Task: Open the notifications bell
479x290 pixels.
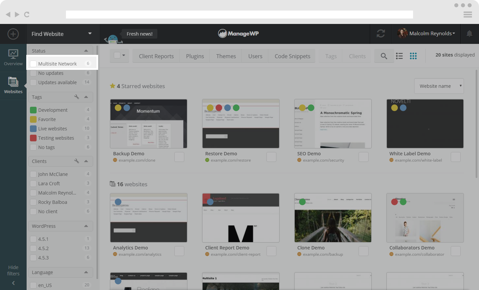Action: pos(469,34)
